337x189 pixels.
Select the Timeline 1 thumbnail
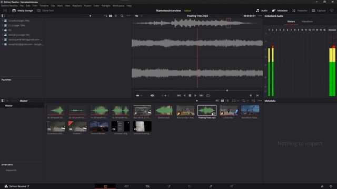[x=77, y=126]
